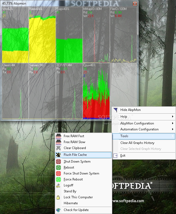Select Free RAM Fast from Tools submenu

tap(84, 136)
